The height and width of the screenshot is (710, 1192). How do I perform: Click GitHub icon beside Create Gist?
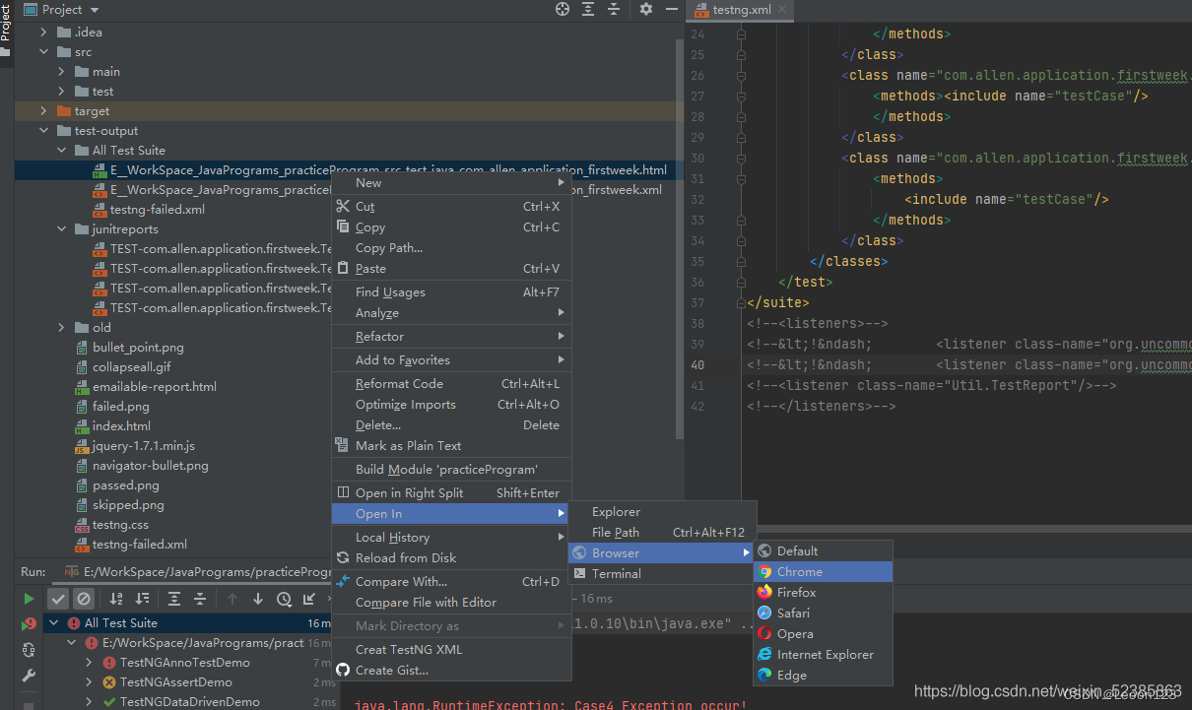343,670
